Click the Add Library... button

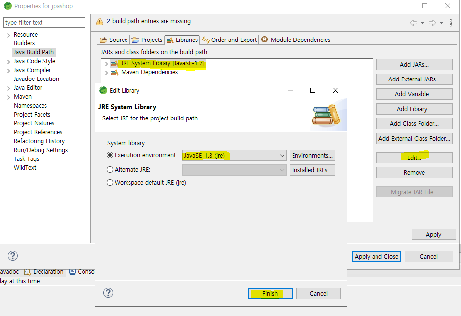coord(414,109)
